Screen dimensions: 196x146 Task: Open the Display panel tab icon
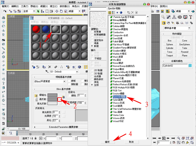click(185, 17)
